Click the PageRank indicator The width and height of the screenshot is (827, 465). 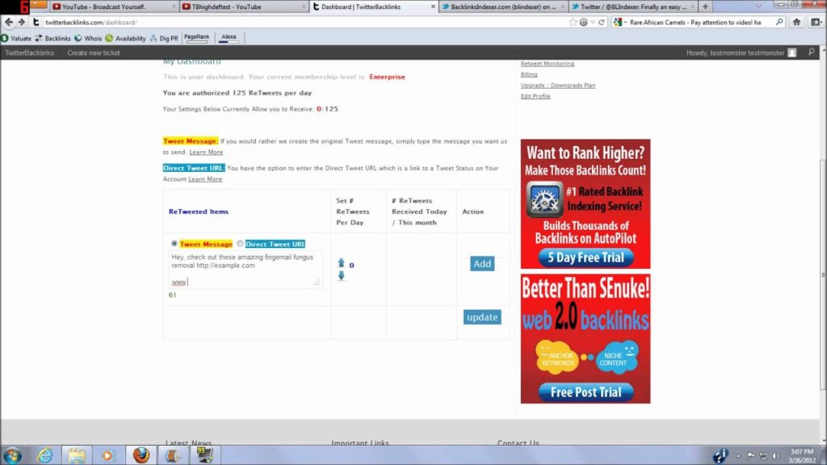pyautogui.click(x=197, y=37)
